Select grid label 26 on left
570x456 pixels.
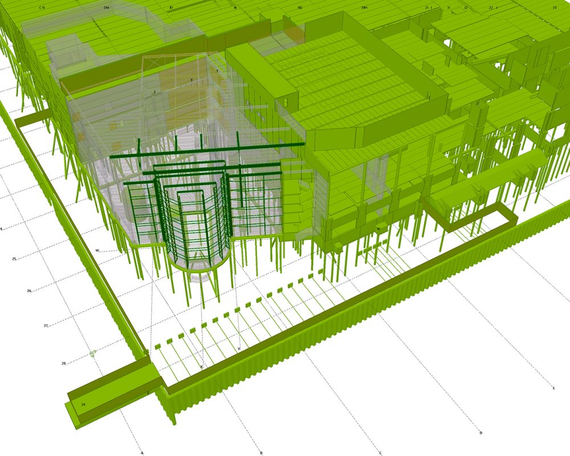[x=29, y=291]
